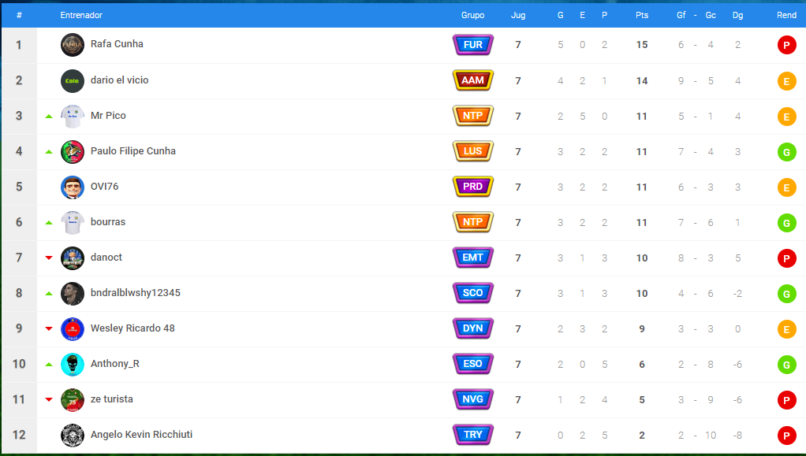Image resolution: width=806 pixels, height=456 pixels.
Task: Click OVI76's cartoon avatar
Action: point(73,187)
